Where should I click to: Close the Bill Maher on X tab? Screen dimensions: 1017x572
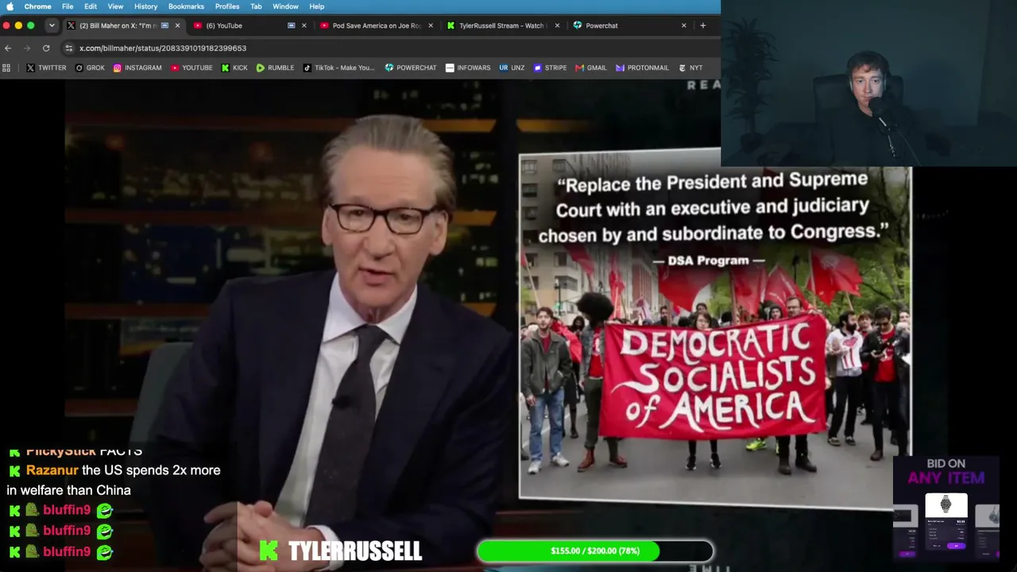click(177, 25)
